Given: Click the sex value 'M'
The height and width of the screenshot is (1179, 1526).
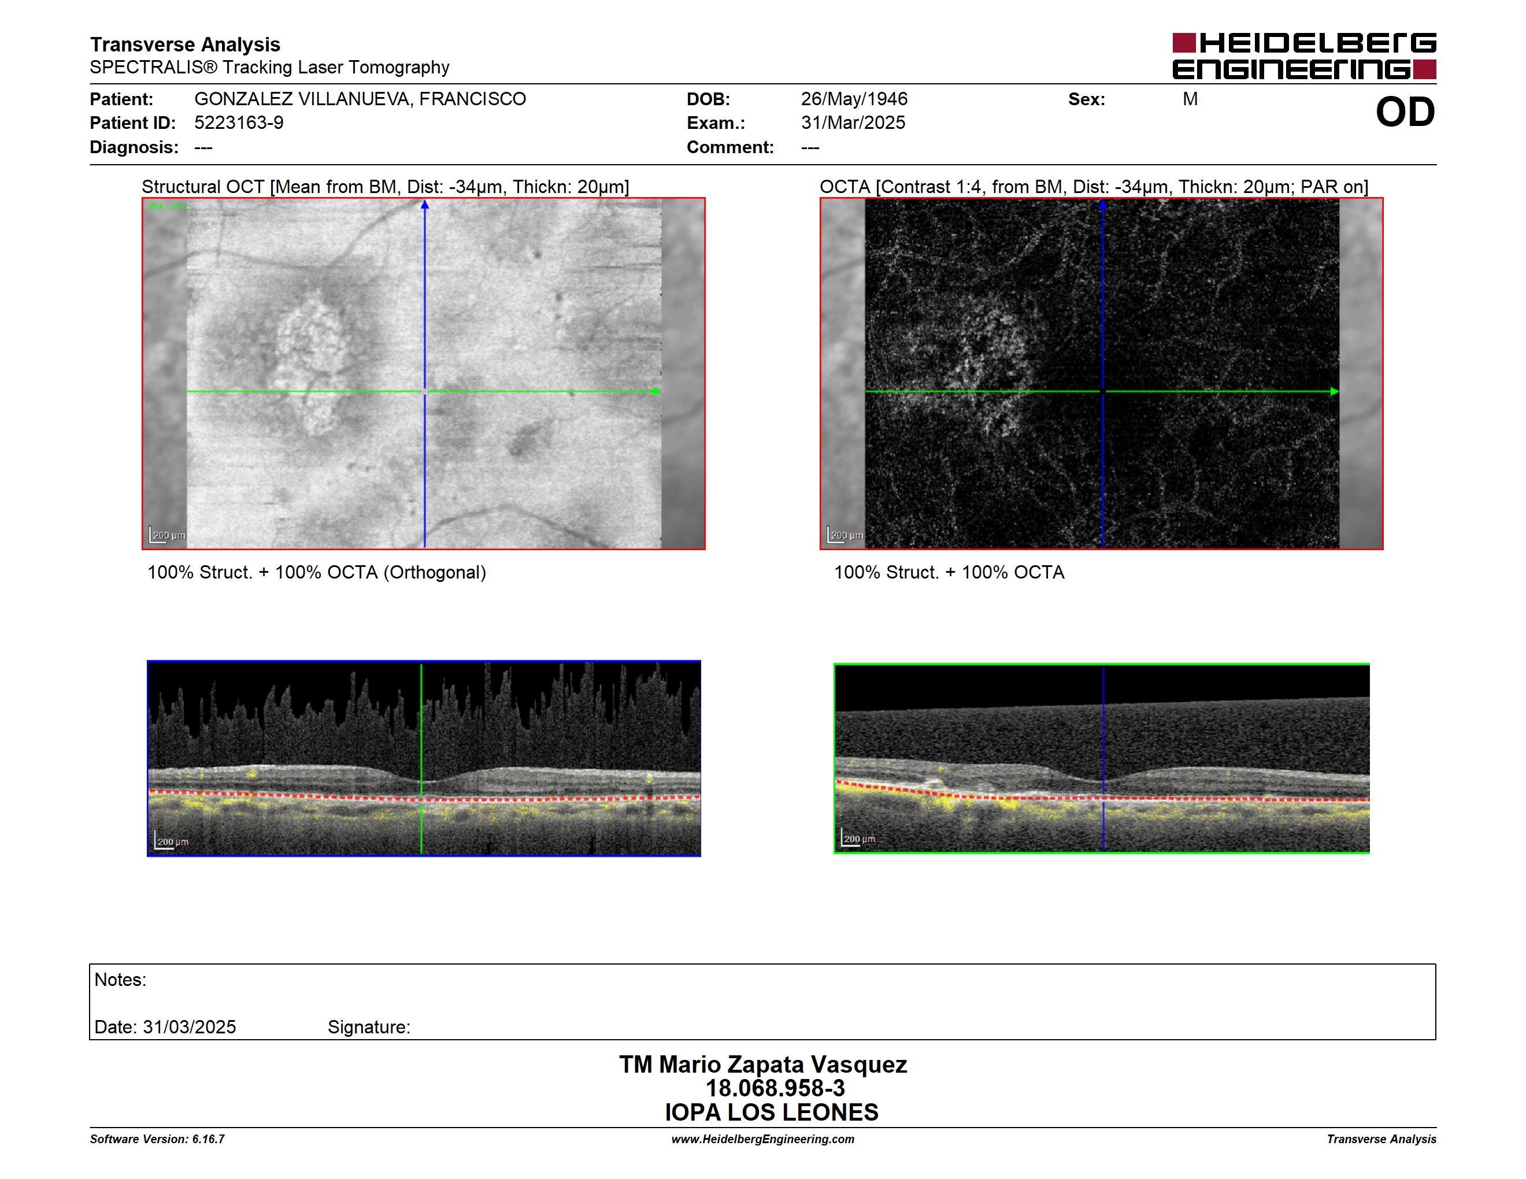Looking at the screenshot, I should click(x=1190, y=99).
